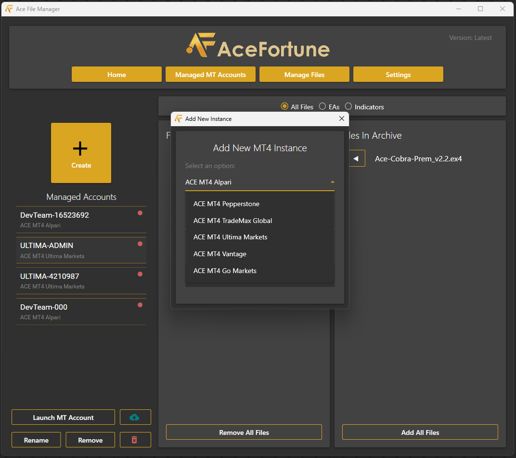Click the AceFortune logo in header
Image resolution: width=516 pixels, height=458 pixels.
click(258, 45)
